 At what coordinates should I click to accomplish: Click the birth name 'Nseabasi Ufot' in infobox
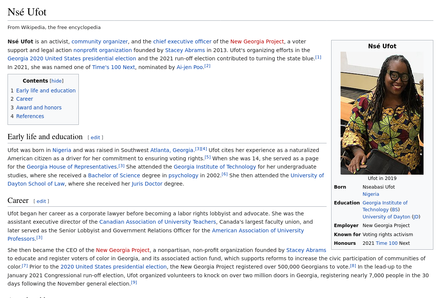coord(379,187)
